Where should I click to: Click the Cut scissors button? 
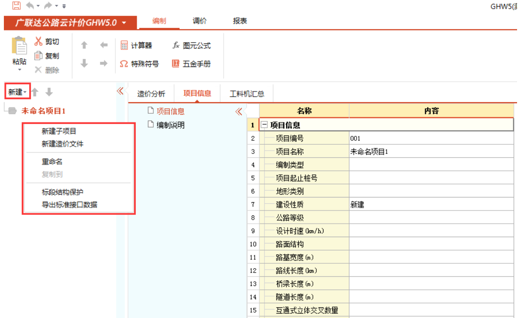(x=47, y=42)
